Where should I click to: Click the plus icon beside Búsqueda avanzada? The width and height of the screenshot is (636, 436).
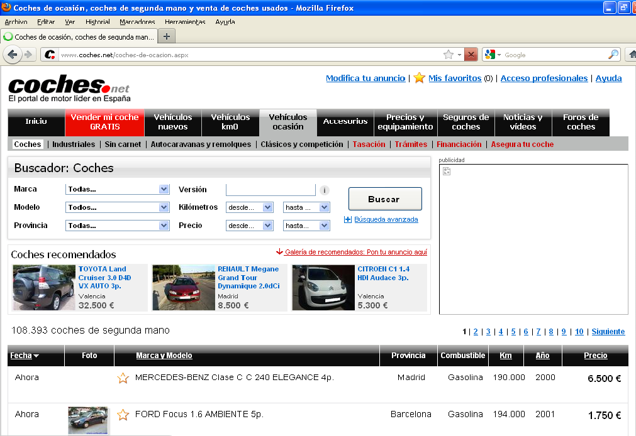[348, 220]
